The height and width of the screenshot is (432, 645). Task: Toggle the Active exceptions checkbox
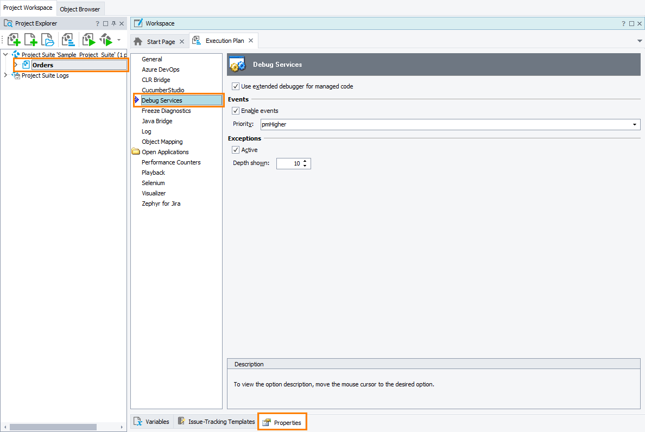236,150
